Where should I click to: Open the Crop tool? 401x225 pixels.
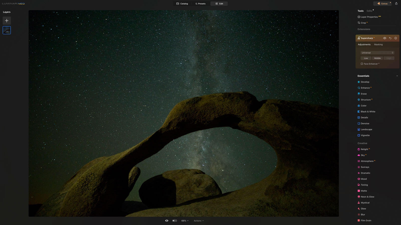tap(363, 23)
